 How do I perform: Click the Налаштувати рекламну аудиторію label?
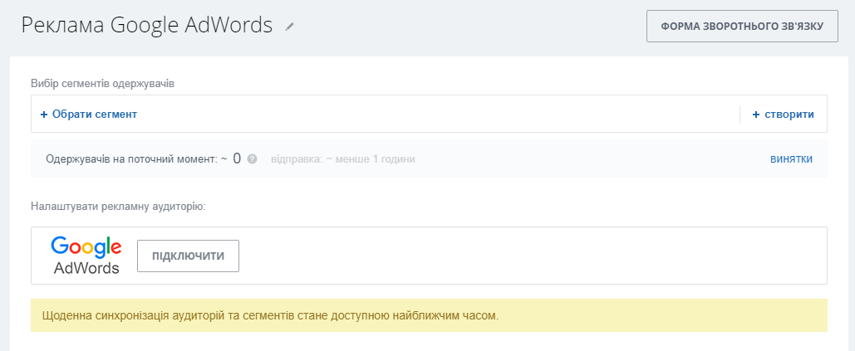pos(118,207)
